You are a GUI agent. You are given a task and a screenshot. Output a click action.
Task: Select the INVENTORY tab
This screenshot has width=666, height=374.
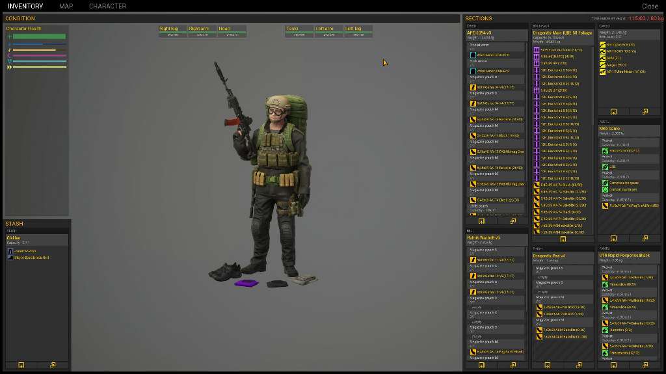point(25,6)
